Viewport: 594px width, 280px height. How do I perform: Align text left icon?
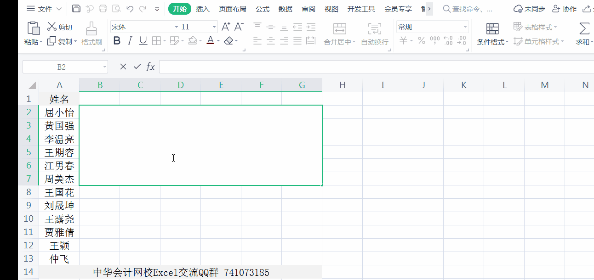(257, 41)
